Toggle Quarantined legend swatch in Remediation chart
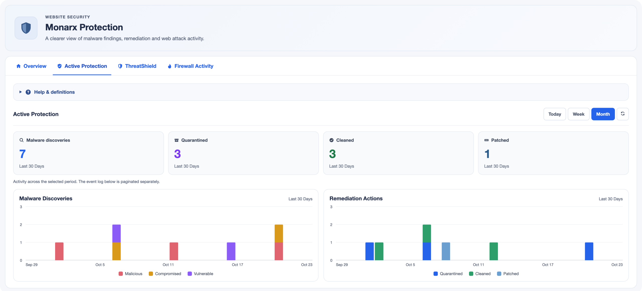Viewport: 642px width, 291px height. pyautogui.click(x=436, y=274)
